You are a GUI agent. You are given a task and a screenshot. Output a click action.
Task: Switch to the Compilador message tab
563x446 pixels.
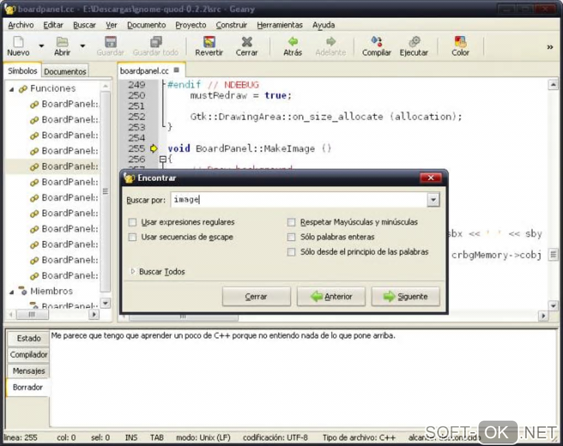[28, 354]
